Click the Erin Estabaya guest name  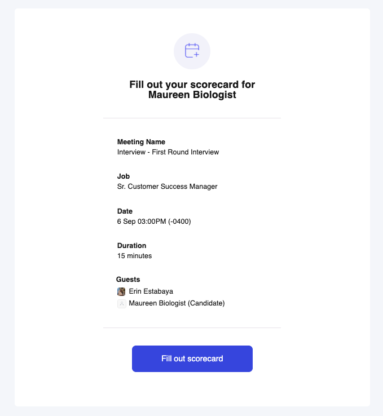pyautogui.click(x=151, y=291)
